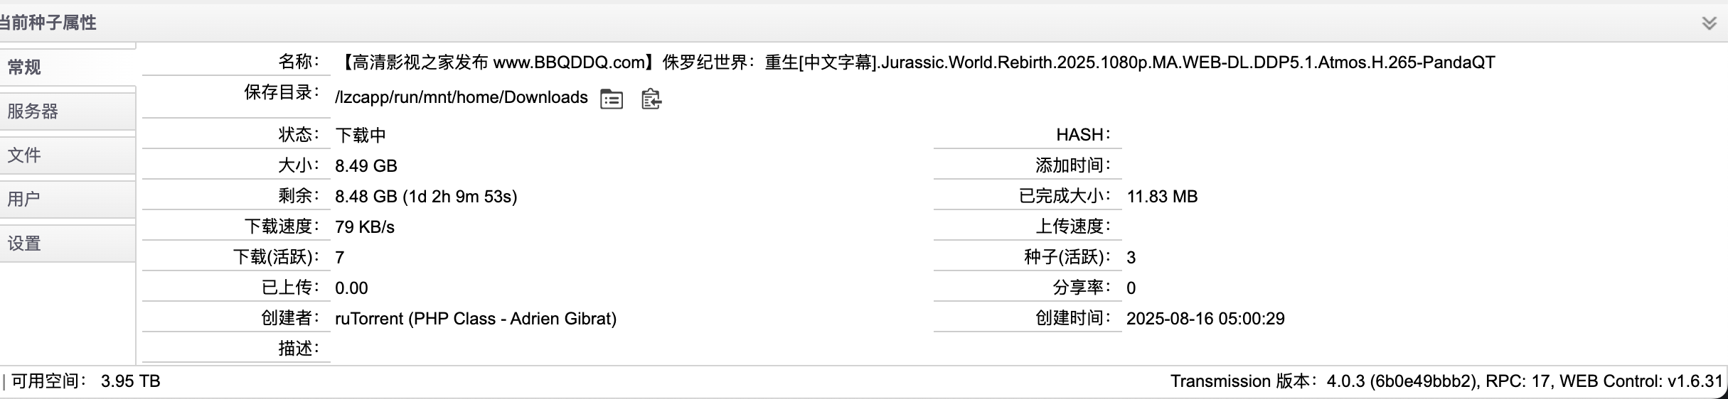1728x399 pixels.
Task: Select the torrent name text Jurassic.World.Rebirth
Action: 968,62
